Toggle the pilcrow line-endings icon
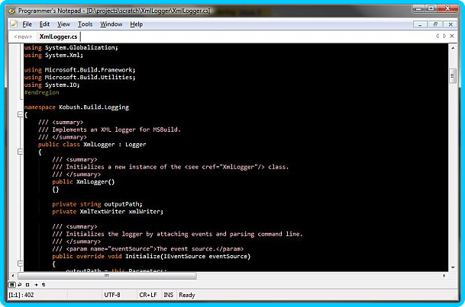The image size is (465, 307). click(x=44, y=285)
